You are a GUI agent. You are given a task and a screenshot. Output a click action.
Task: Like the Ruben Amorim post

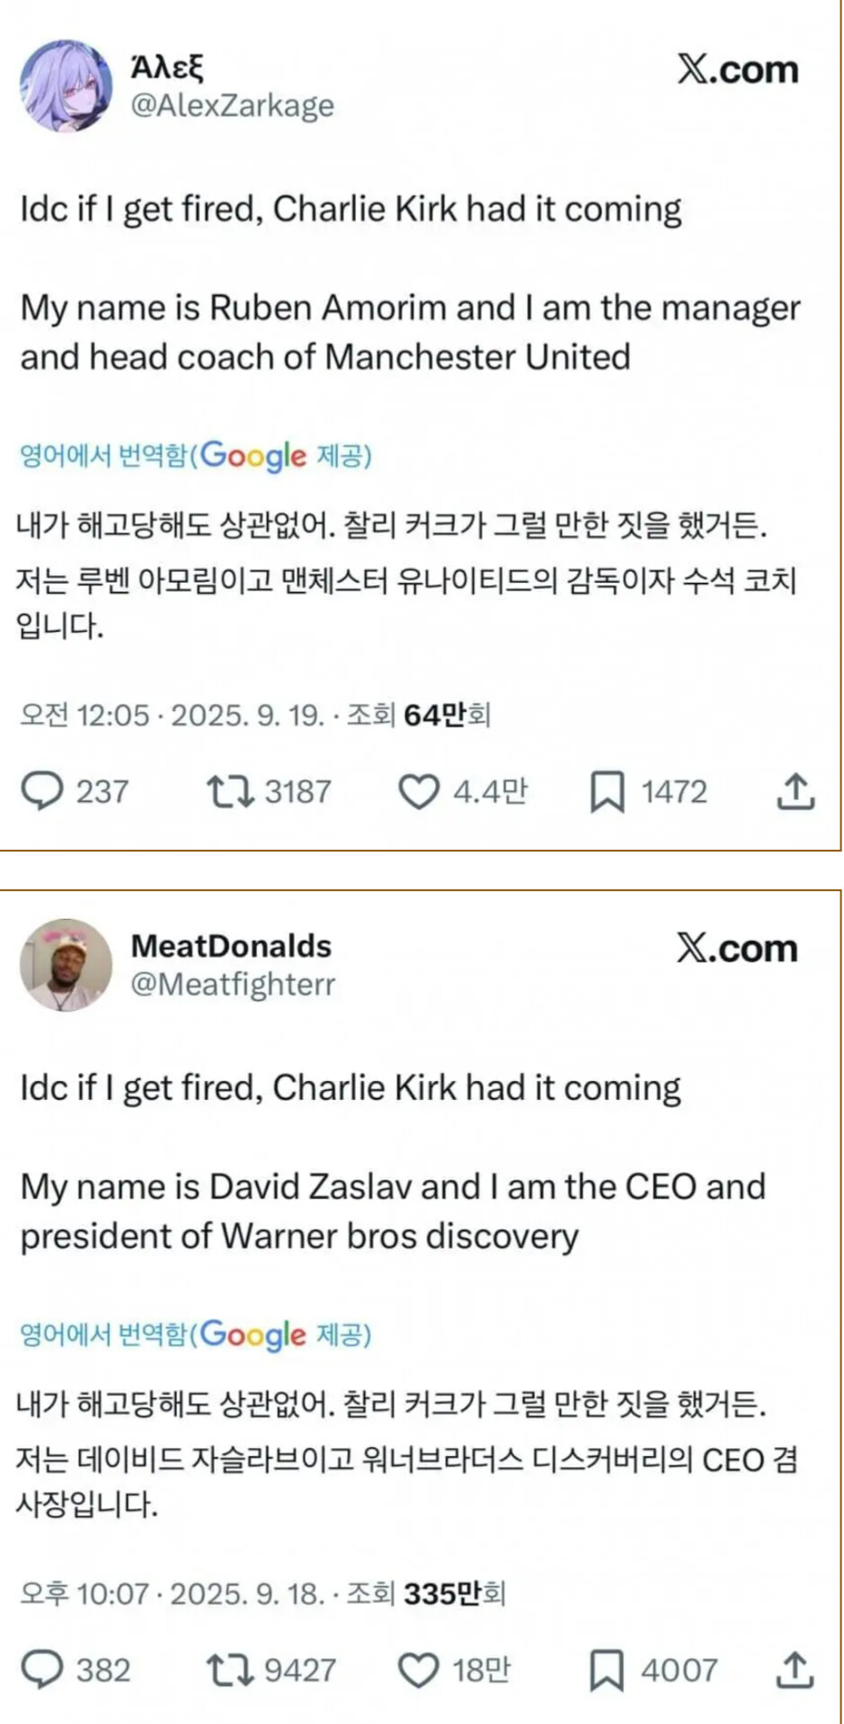click(418, 791)
